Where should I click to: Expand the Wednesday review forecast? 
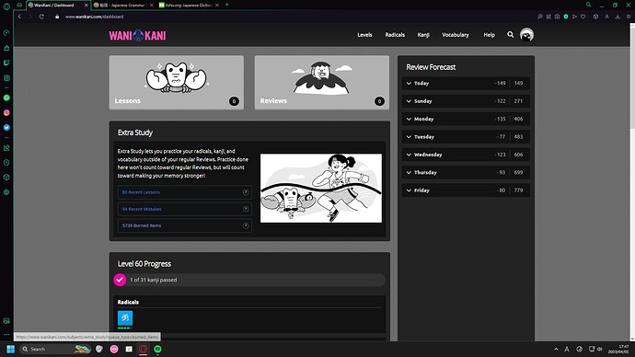point(466,155)
